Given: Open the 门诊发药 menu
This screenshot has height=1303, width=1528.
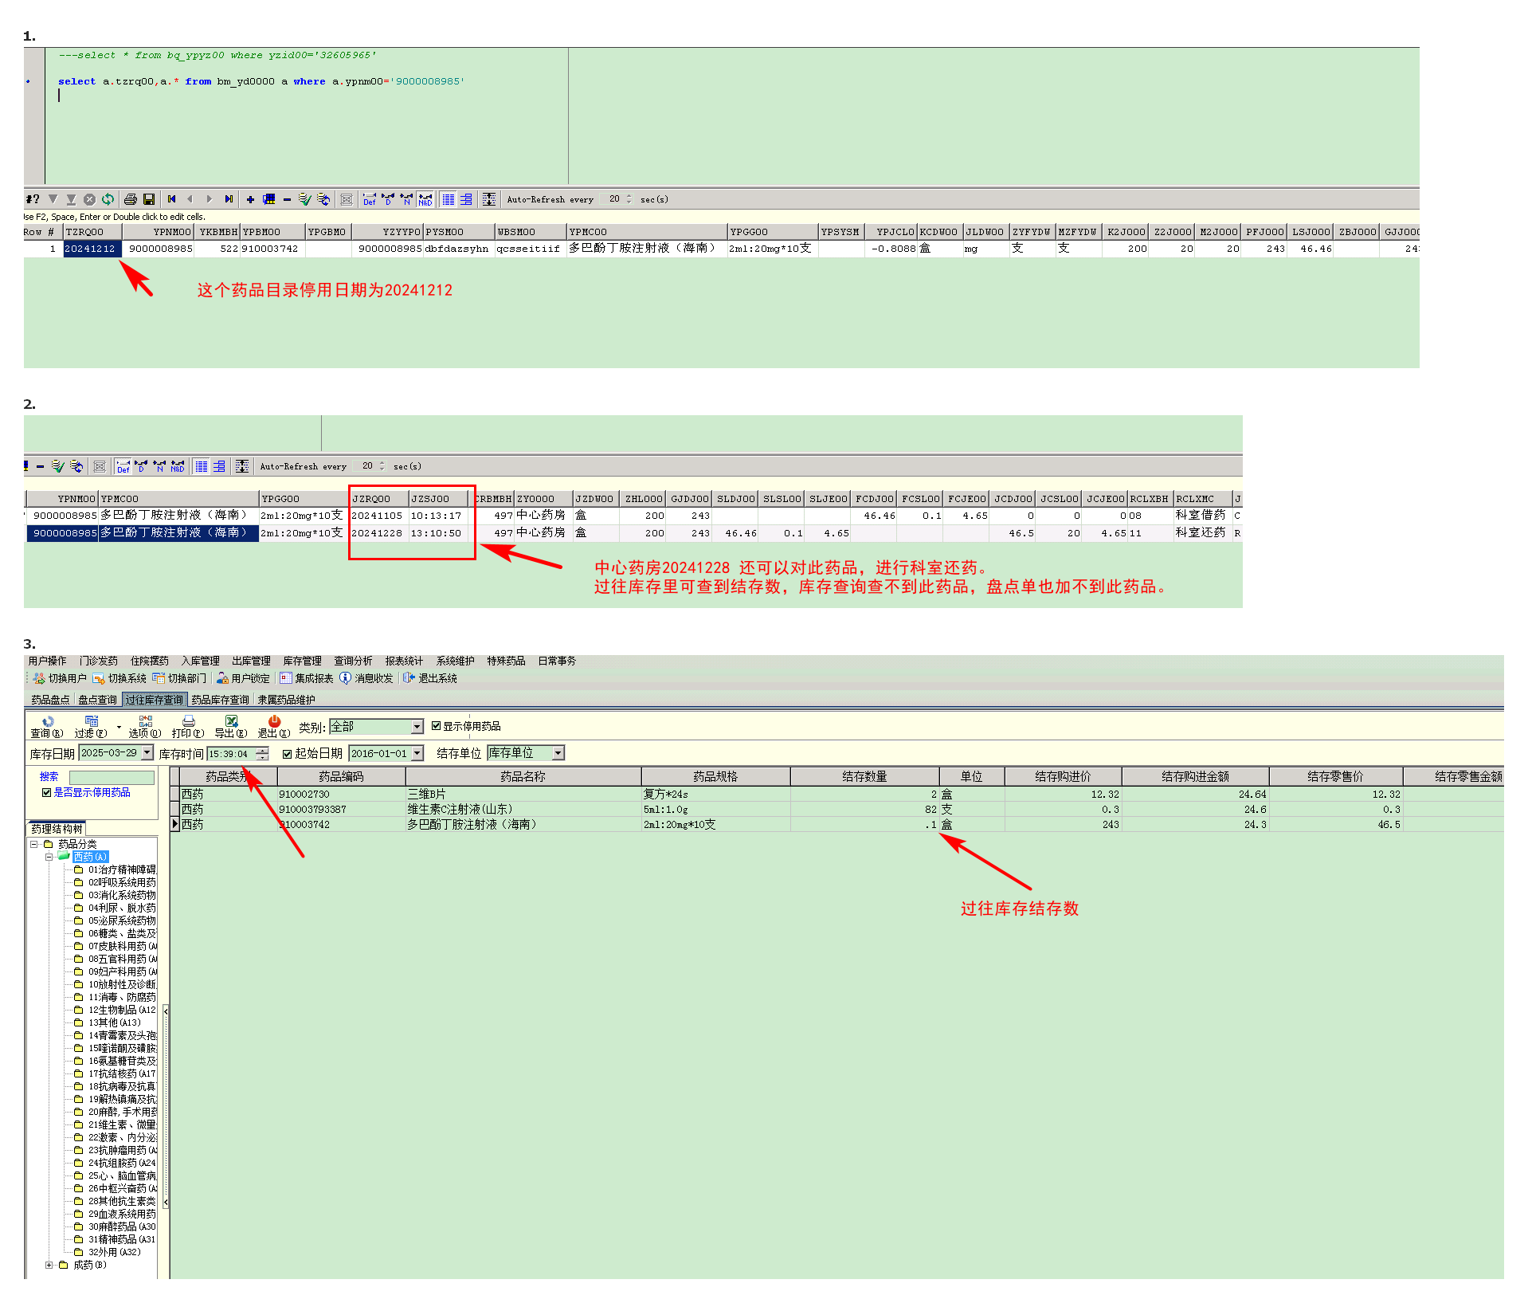Looking at the screenshot, I should (x=98, y=661).
